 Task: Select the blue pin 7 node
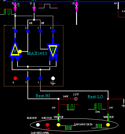[x=28, y=78]
